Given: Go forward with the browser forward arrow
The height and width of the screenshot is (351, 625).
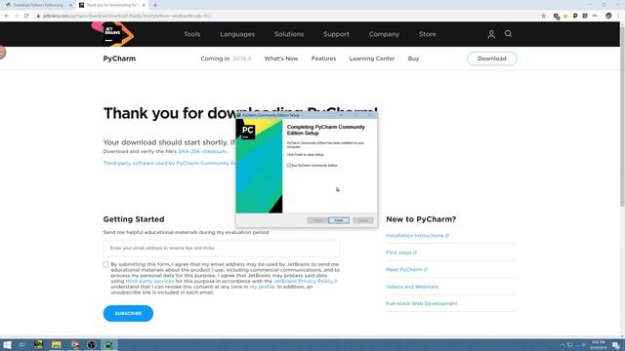Looking at the screenshot, I should 17,16.
